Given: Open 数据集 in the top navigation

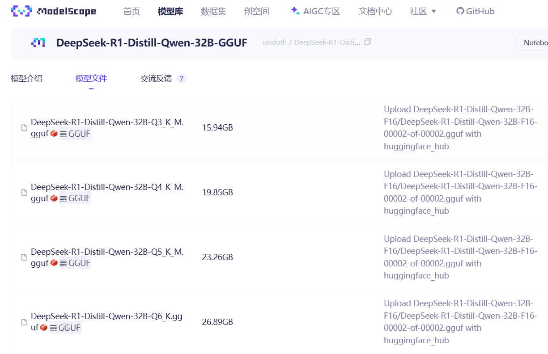Looking at the screenshot, I should [213, 11].
